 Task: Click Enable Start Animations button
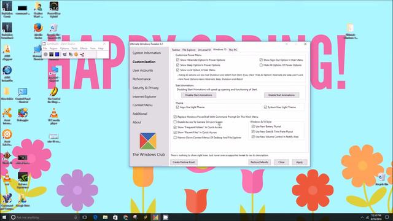(x=281, y=95)
